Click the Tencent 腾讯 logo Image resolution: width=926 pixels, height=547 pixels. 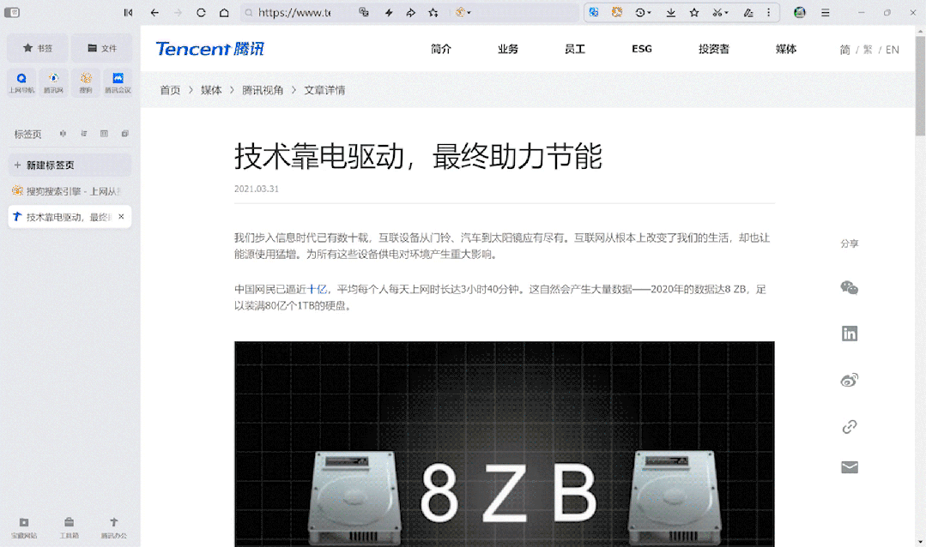(209, 49)
